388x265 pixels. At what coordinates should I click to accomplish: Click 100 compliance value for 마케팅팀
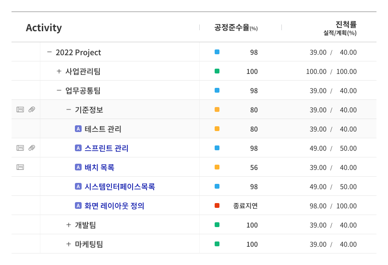click(252, 244)
